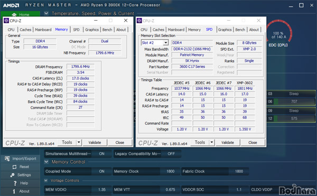Switch to Graphics tab in right CPU-Z
317x196 pixels.
[225, 30]
